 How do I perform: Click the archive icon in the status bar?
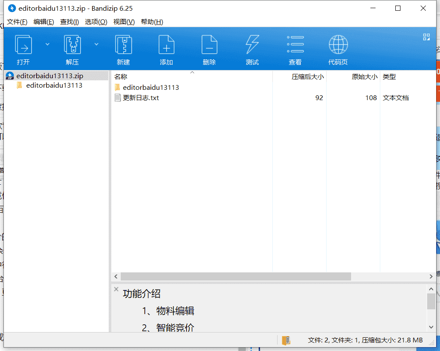tap(286, 340)
